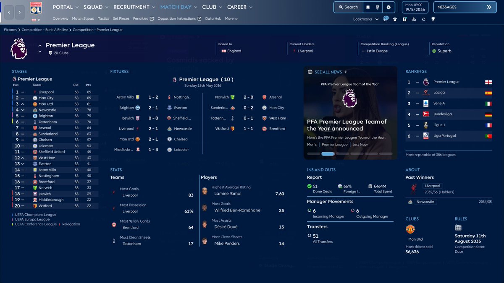Click the exclamation note bookmark icon
Image resolution: width=504 pixels, height=283 pixels.
(404, 19)
